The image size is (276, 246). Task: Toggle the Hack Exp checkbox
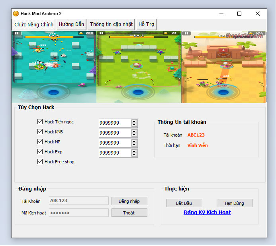click(40, 152)
